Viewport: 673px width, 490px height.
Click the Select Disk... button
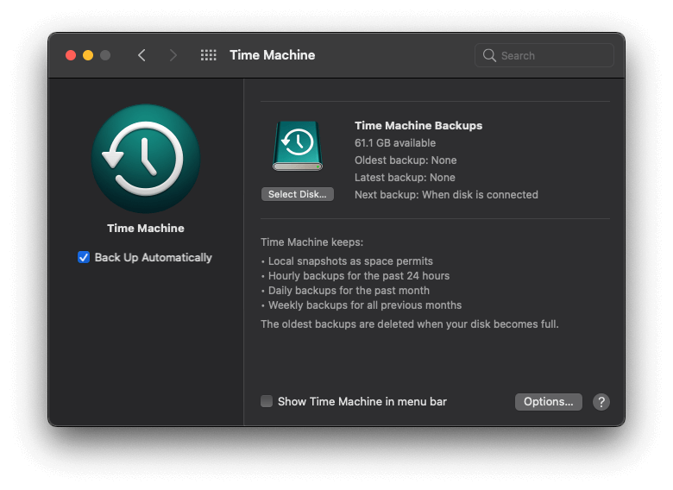(x=298, y=194)
